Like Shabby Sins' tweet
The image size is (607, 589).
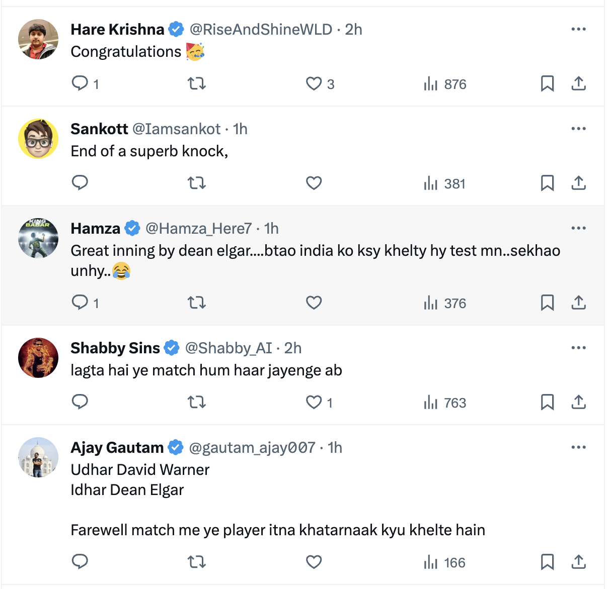point(314,402)
